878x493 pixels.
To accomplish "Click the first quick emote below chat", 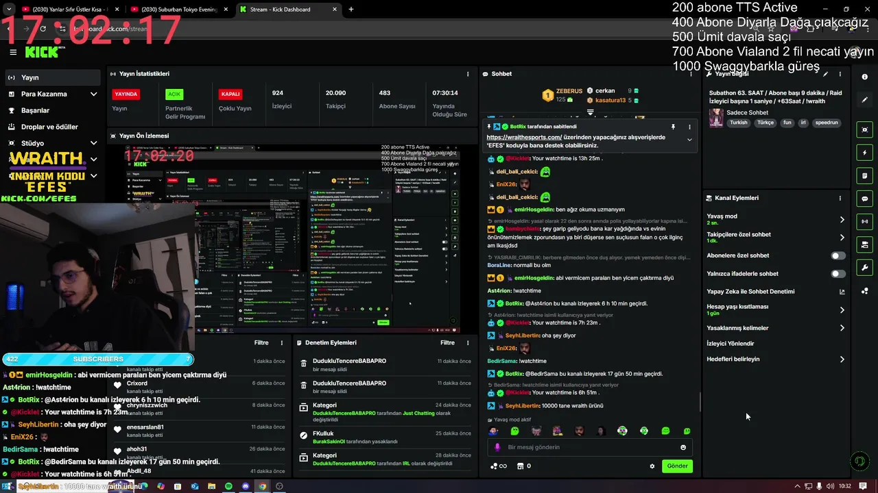I will [493, 431].
